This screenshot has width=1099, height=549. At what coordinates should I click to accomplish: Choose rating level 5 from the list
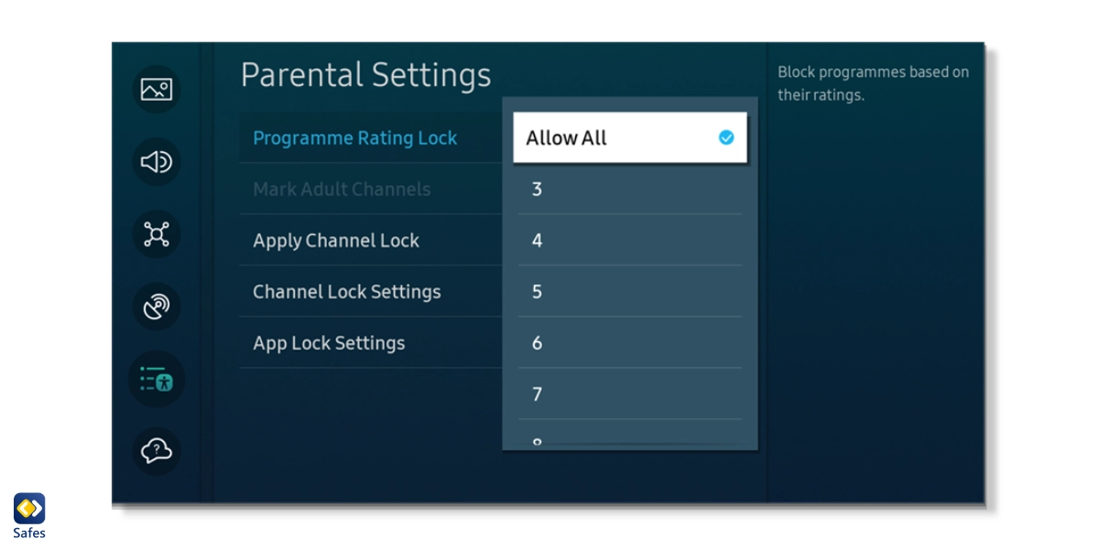tap(630, 291)
